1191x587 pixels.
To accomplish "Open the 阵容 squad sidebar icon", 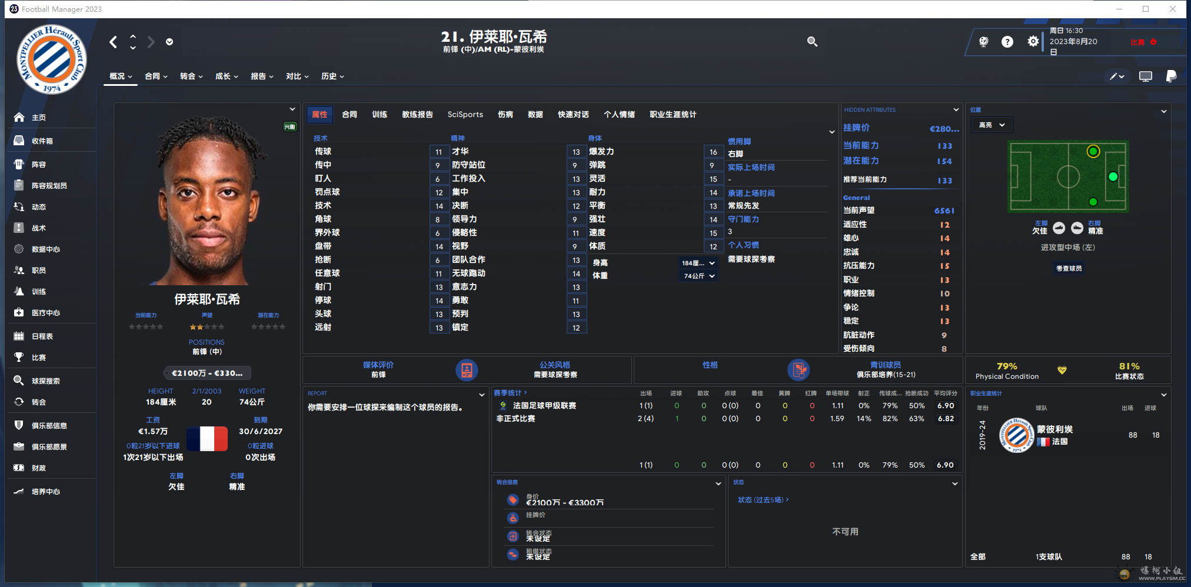I will 19,164.
